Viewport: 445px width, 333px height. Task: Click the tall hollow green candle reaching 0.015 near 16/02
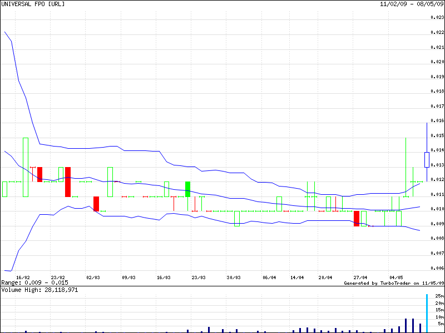[26, 167]
